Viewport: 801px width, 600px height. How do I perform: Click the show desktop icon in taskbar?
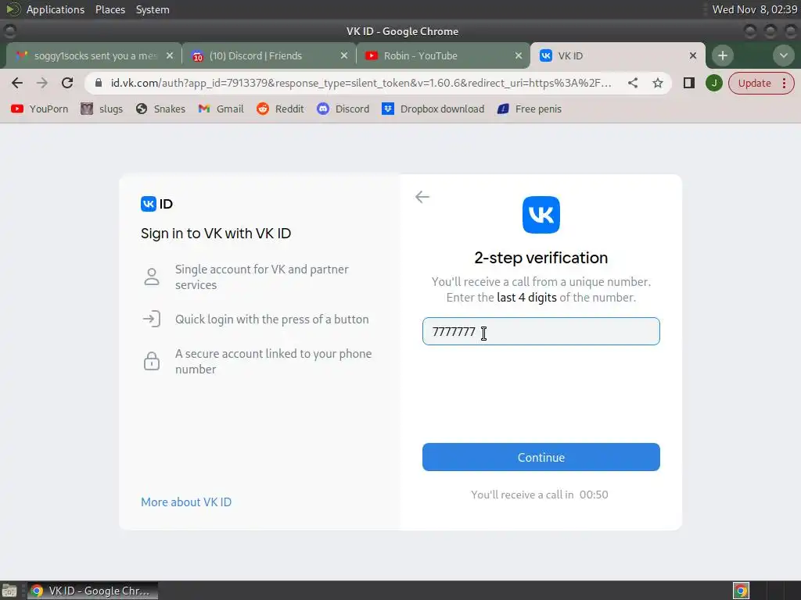click(9, 591)
